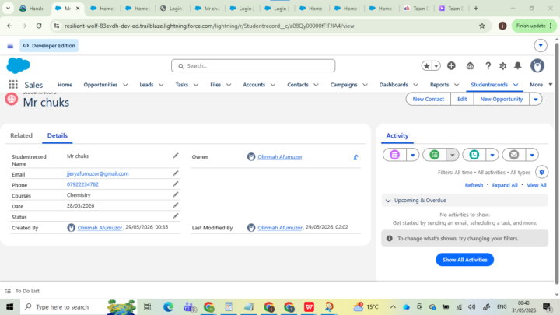This screenshot has height=315, width=560.
Task: Switch to the Related tab
Action: pyautogui.click(x=22, y=135)
